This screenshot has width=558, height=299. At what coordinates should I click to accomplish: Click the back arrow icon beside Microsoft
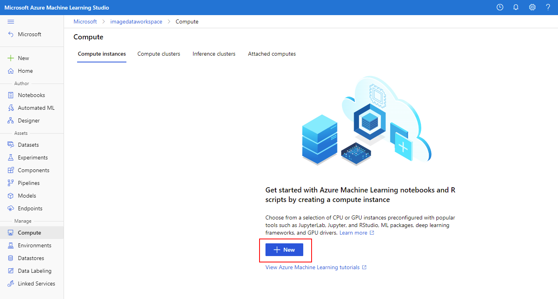tap(11, 35)
